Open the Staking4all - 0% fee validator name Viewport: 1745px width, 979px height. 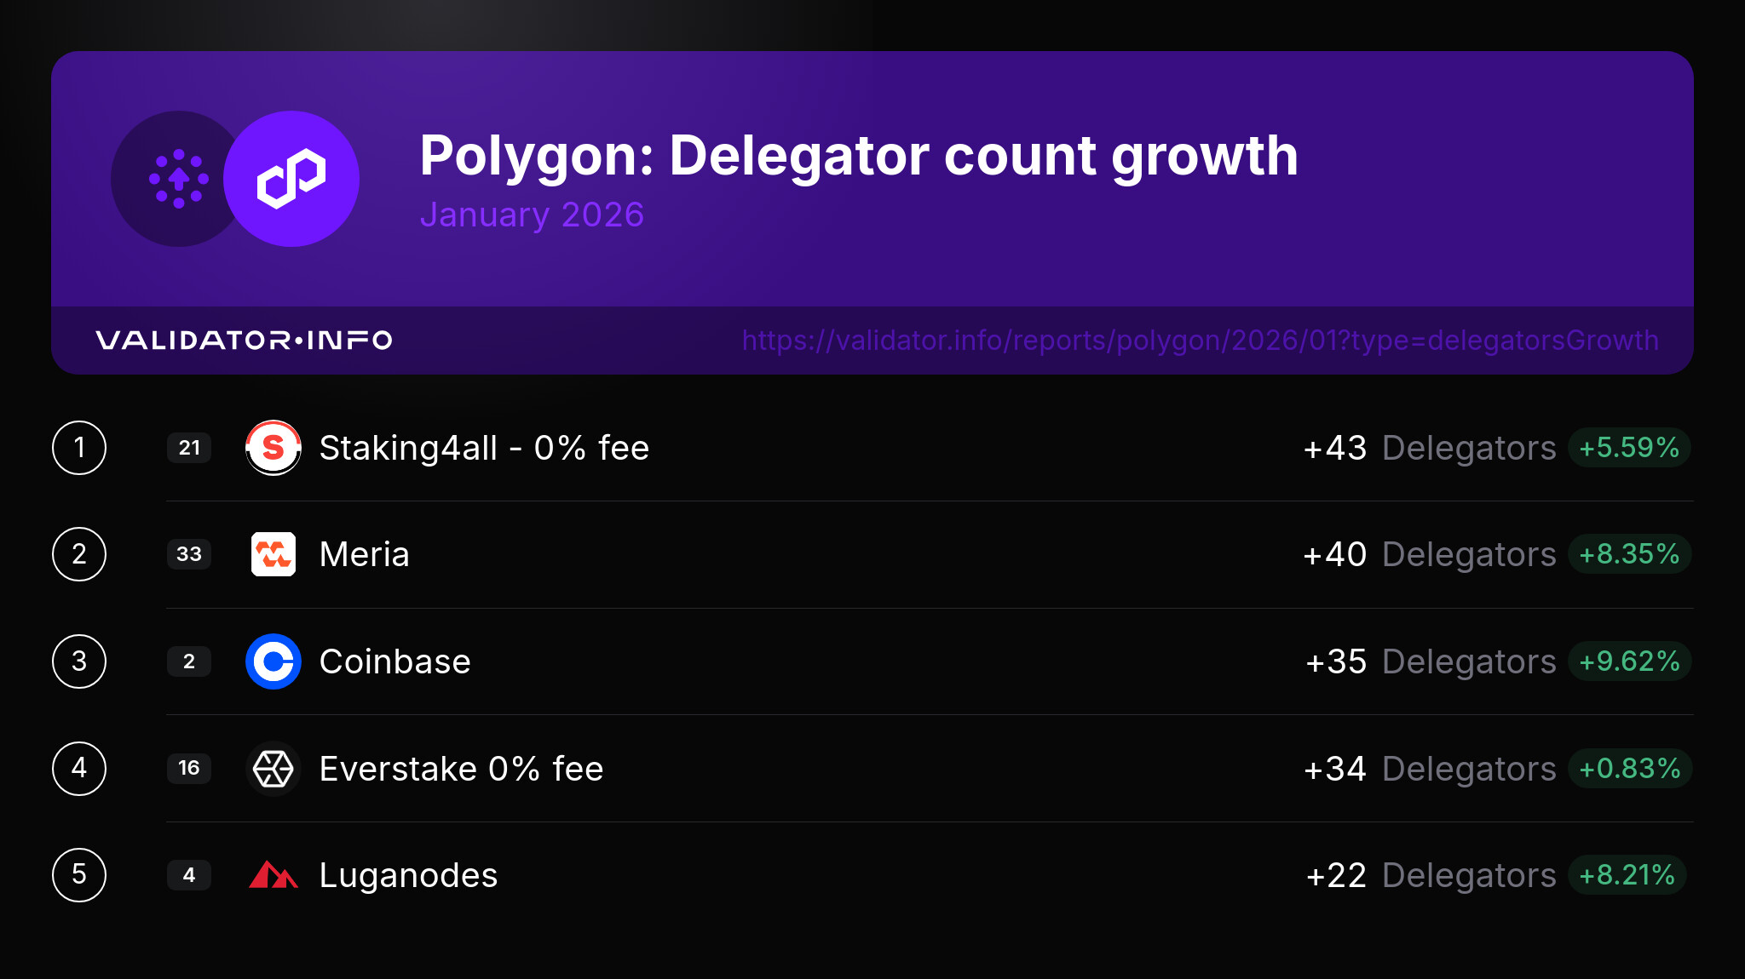[x=484, y=448]
